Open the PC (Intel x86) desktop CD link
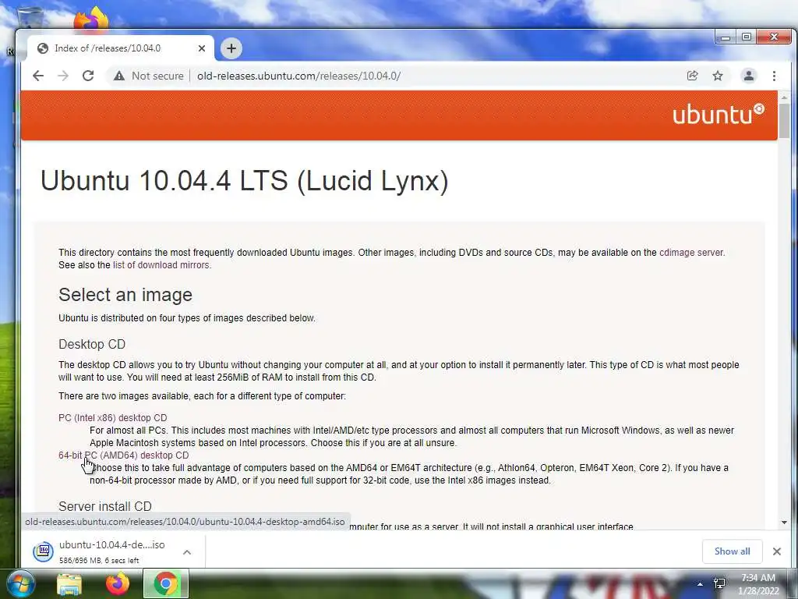The height and width of the screenshot is (599, 798). 112,418
